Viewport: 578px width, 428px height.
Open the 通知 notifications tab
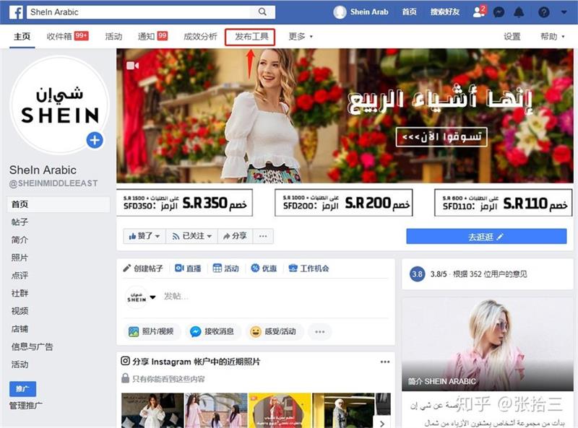pos(152,36)
